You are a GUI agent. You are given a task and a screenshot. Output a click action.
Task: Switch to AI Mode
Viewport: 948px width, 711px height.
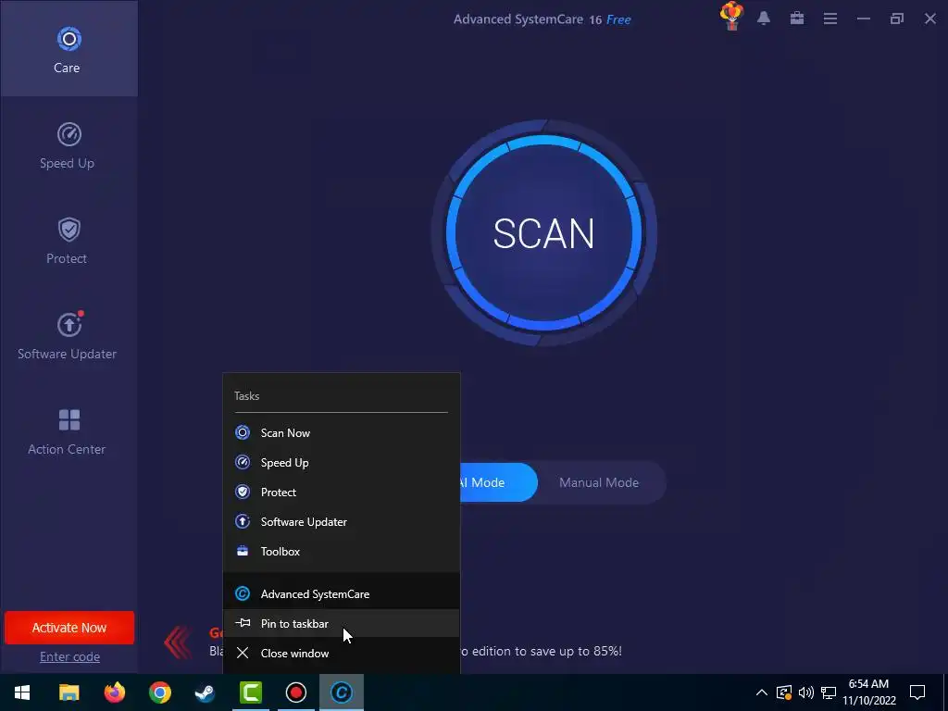pos(498,482)
